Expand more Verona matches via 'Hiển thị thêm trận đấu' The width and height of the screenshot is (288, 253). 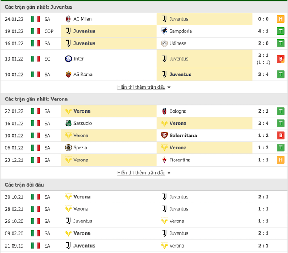click(144, 173)
